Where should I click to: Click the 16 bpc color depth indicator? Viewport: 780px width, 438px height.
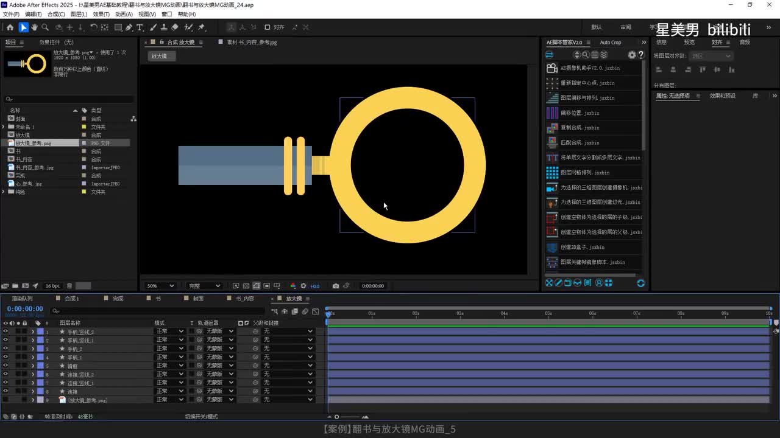pyautogui.click(x=52, y=286)
